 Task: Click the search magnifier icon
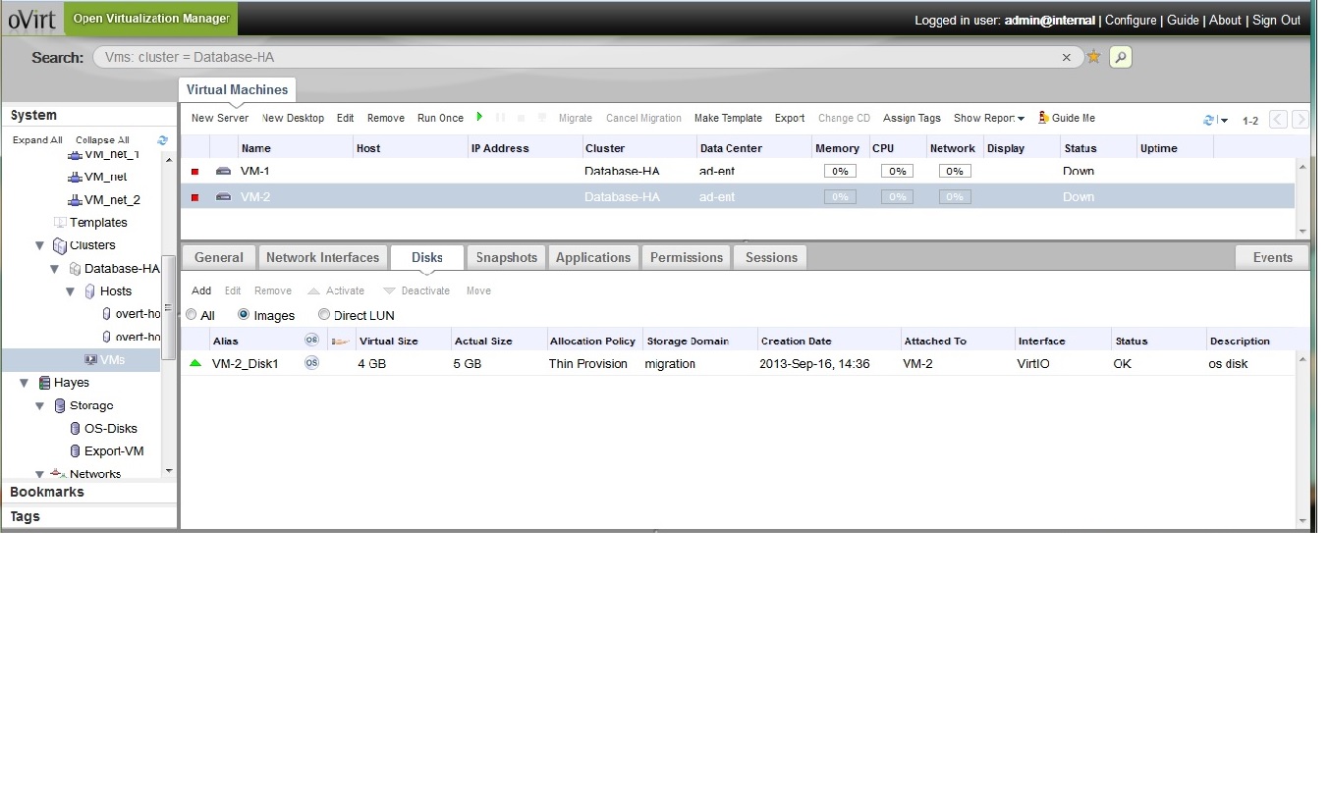coord(1121,57)
